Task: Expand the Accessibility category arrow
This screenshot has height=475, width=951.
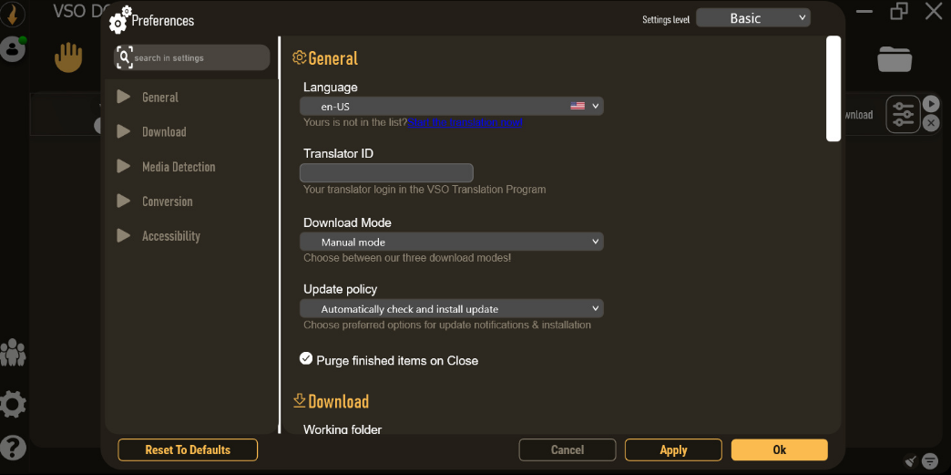Action: coord(124,235)
